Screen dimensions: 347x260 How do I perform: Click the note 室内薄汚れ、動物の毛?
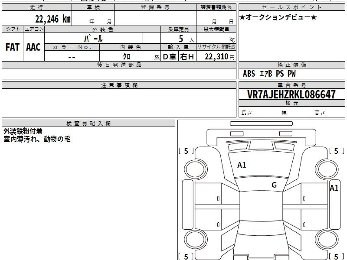point(37,139)
